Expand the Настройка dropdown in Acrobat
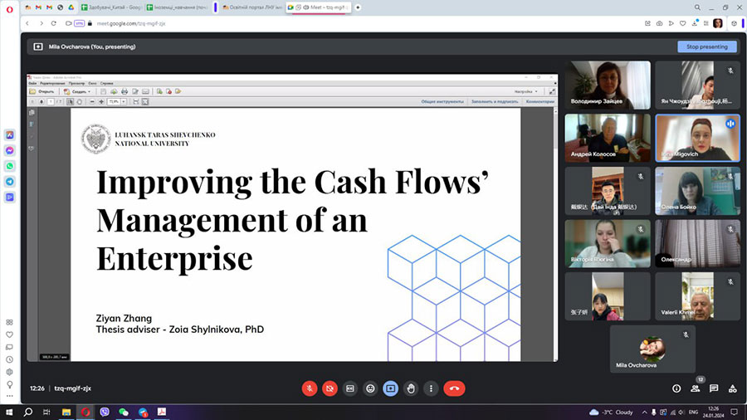747x420 pixels. [525, 91]
